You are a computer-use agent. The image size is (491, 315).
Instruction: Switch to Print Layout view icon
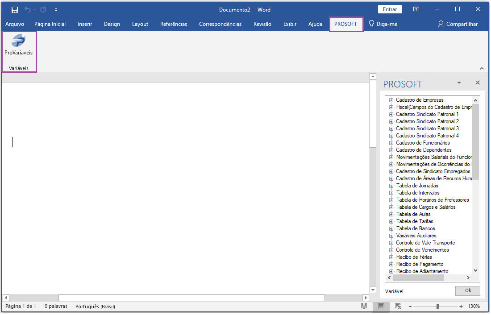381,307
